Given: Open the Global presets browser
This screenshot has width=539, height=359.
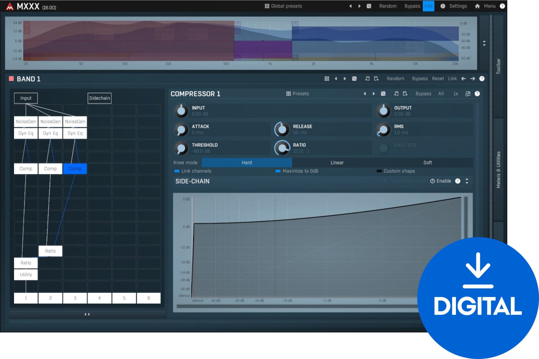Looking at the screenshot, I should point(283,6).
